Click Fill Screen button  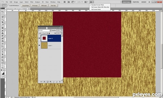[x=44, y=6]
